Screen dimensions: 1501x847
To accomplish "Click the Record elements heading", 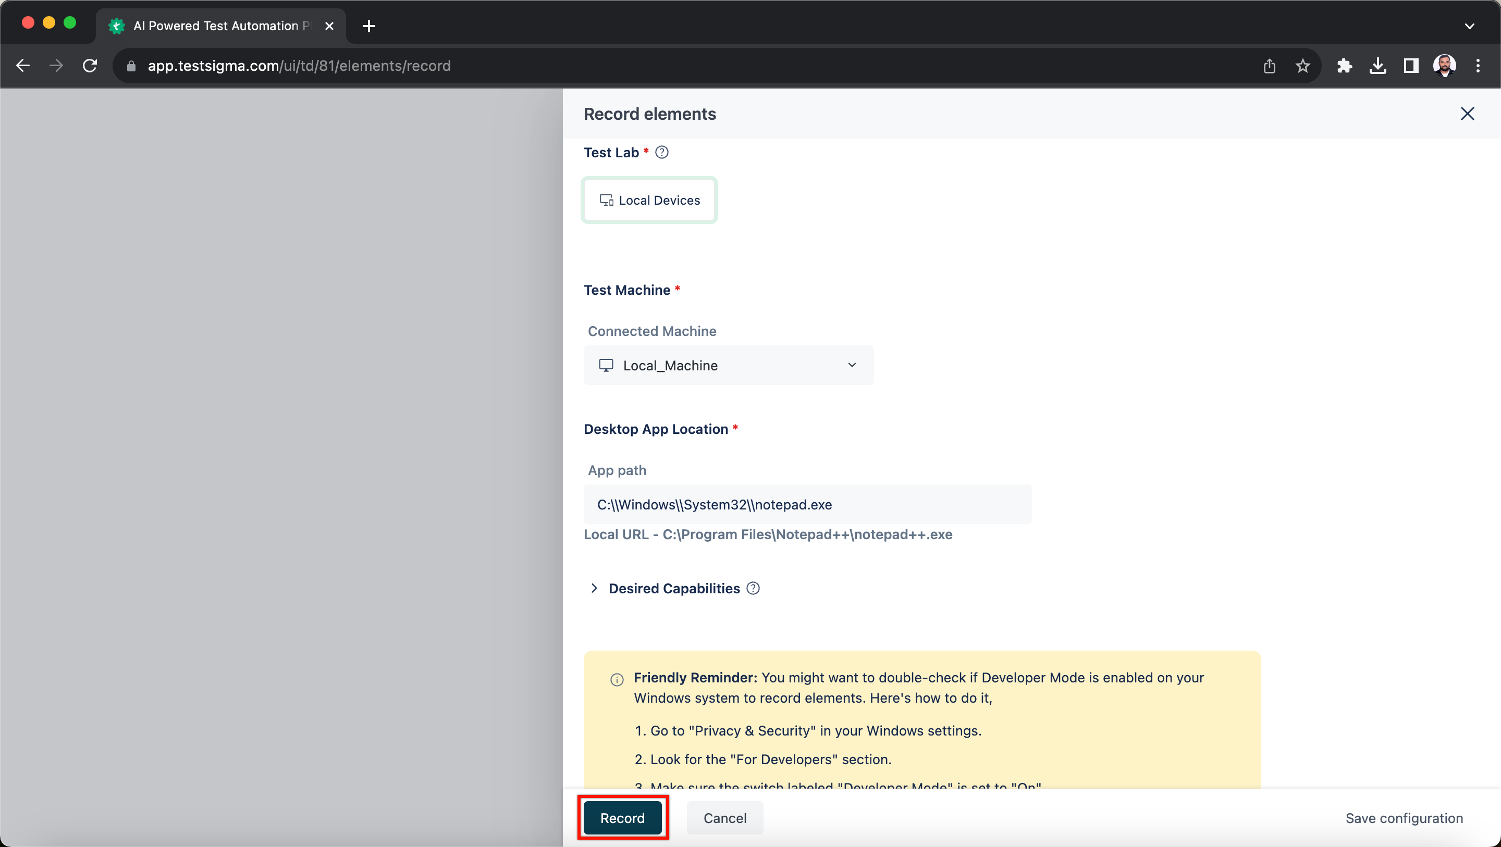I will 650,114.
